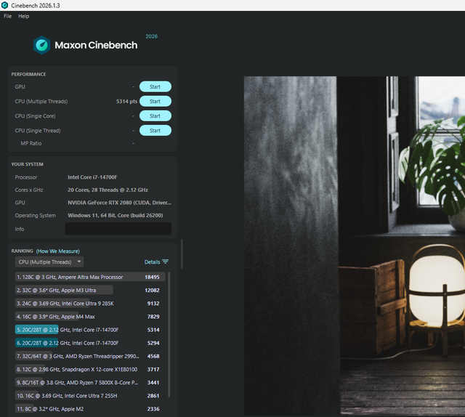Viewport: 465px width, 417px height.
Task: Start the CPU (Multiple Threads) benchmark
Action: (x=155, y=101)
